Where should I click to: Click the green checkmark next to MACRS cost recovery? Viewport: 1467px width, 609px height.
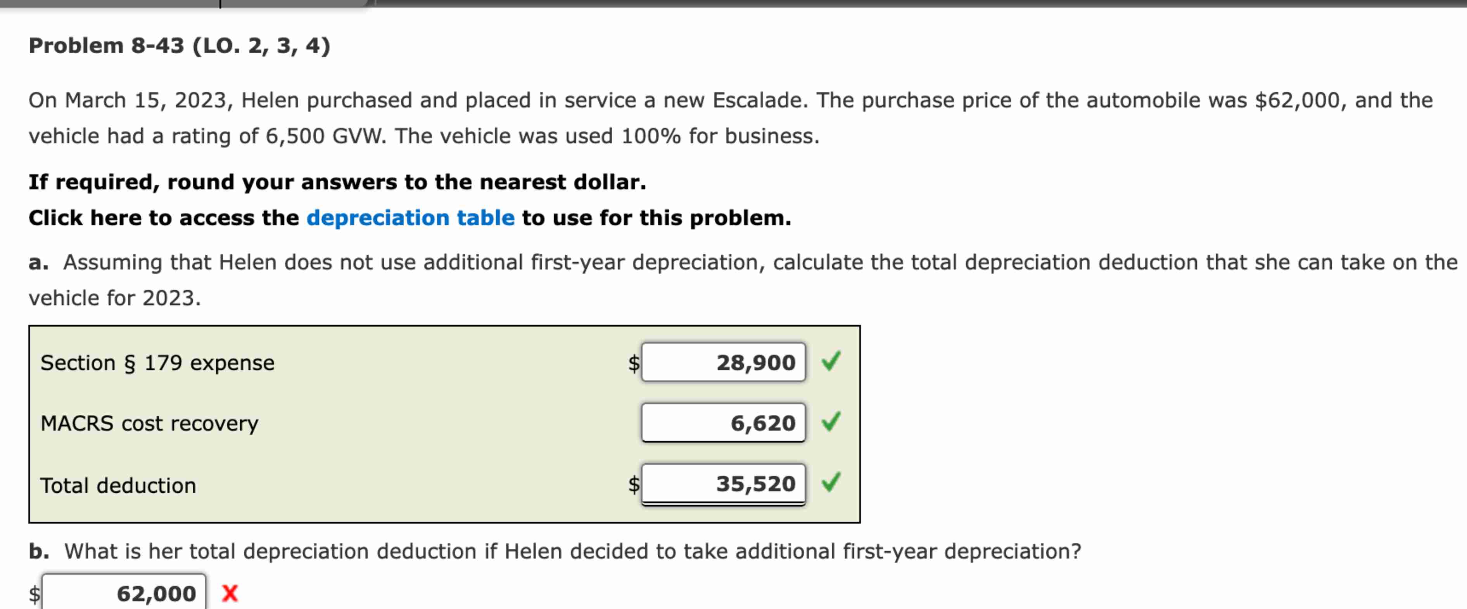tap(831, 422)
